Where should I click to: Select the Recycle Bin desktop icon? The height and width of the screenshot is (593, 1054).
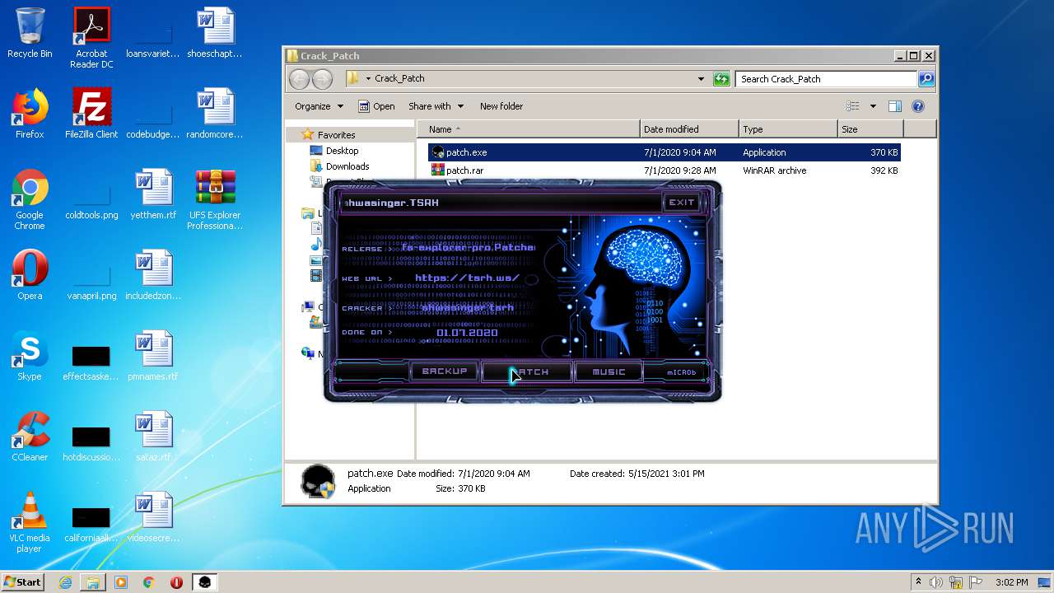30,34
